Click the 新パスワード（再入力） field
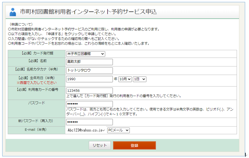 click(89, 122)
